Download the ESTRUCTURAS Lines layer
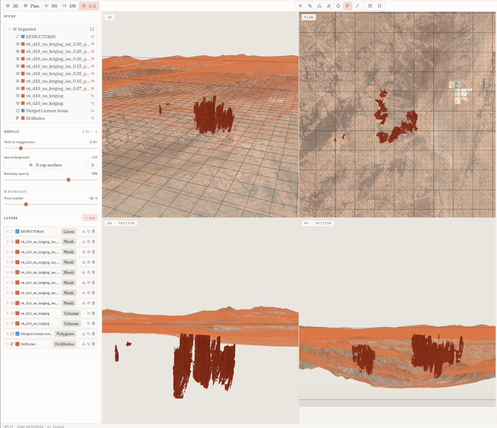Viewport: 497px width, 428px height. [x=84, y=231]
